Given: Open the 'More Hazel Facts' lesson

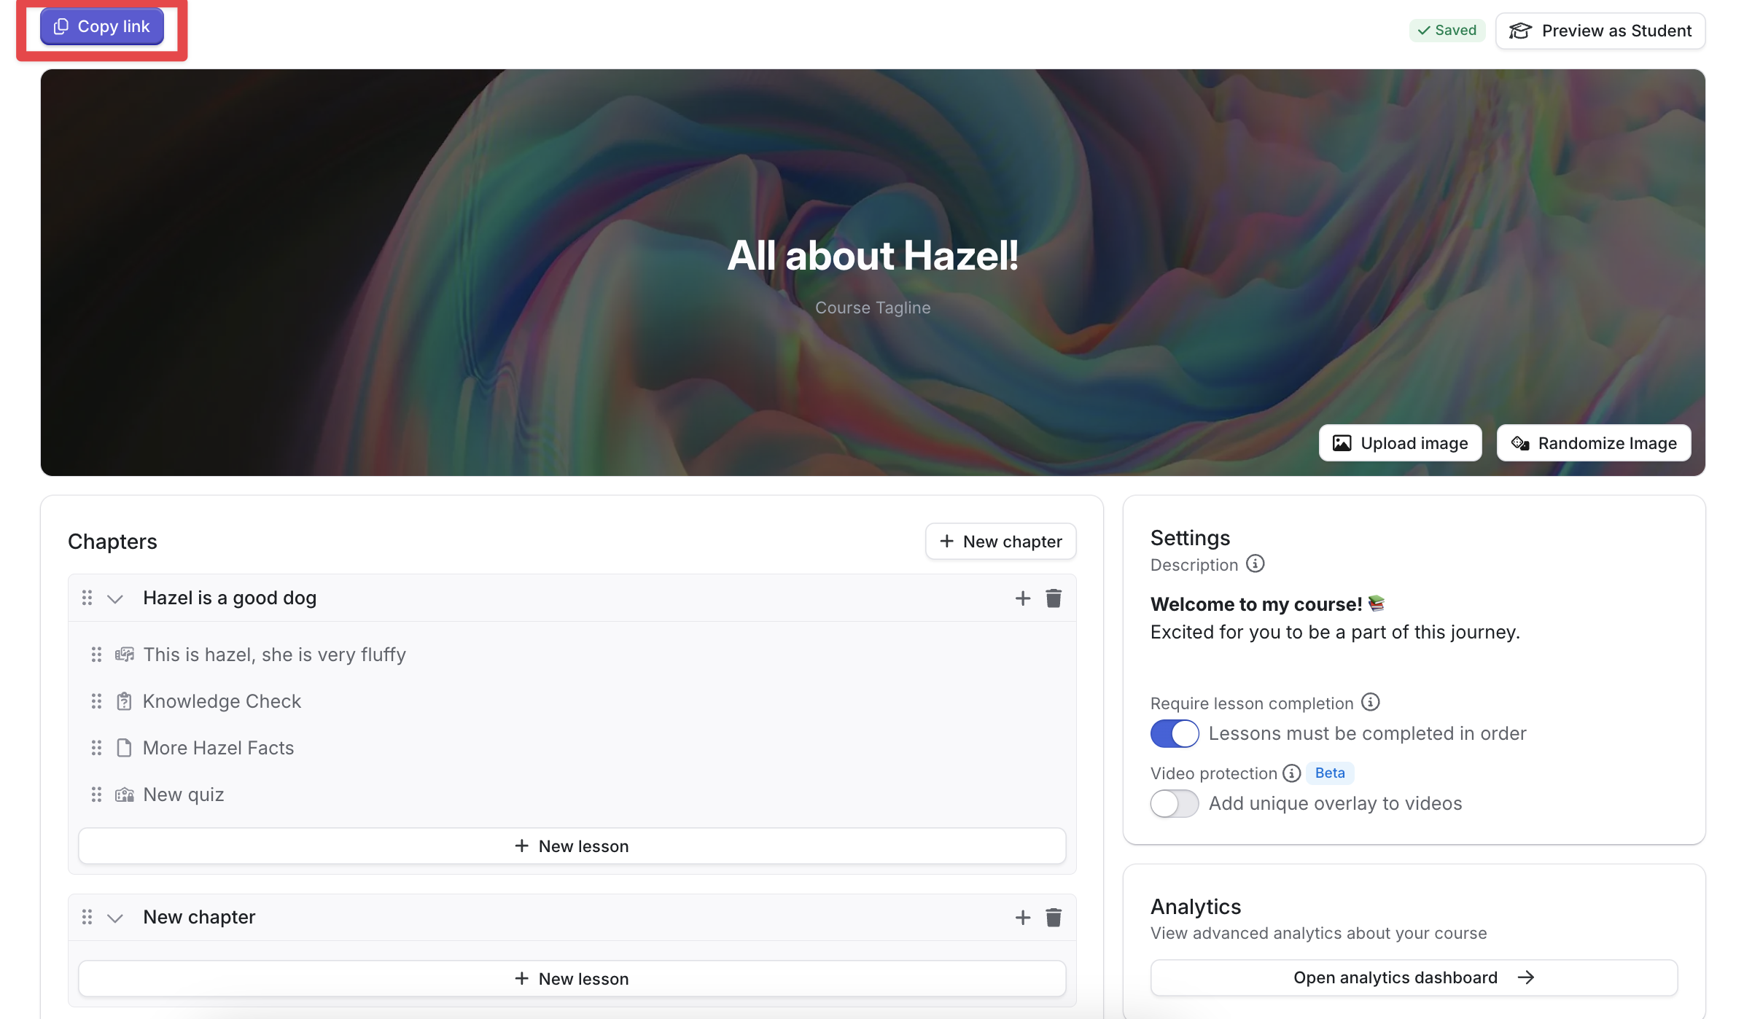Looking at the screenshot, I should coord(218,748).
